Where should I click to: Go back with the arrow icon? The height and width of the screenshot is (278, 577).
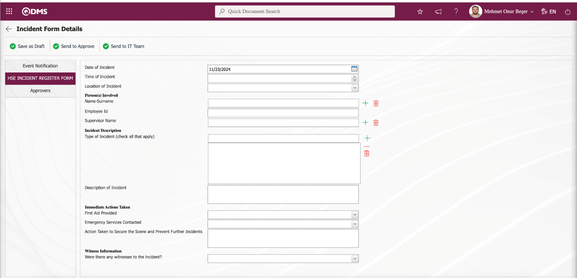pos(8,29)
